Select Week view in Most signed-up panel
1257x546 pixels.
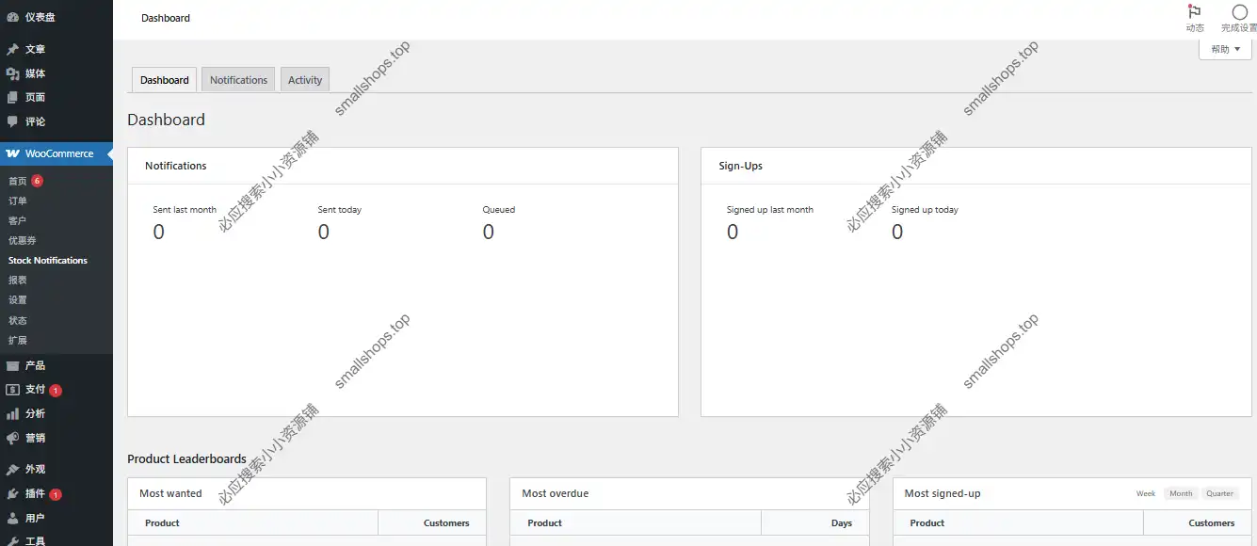point(1145,493)
